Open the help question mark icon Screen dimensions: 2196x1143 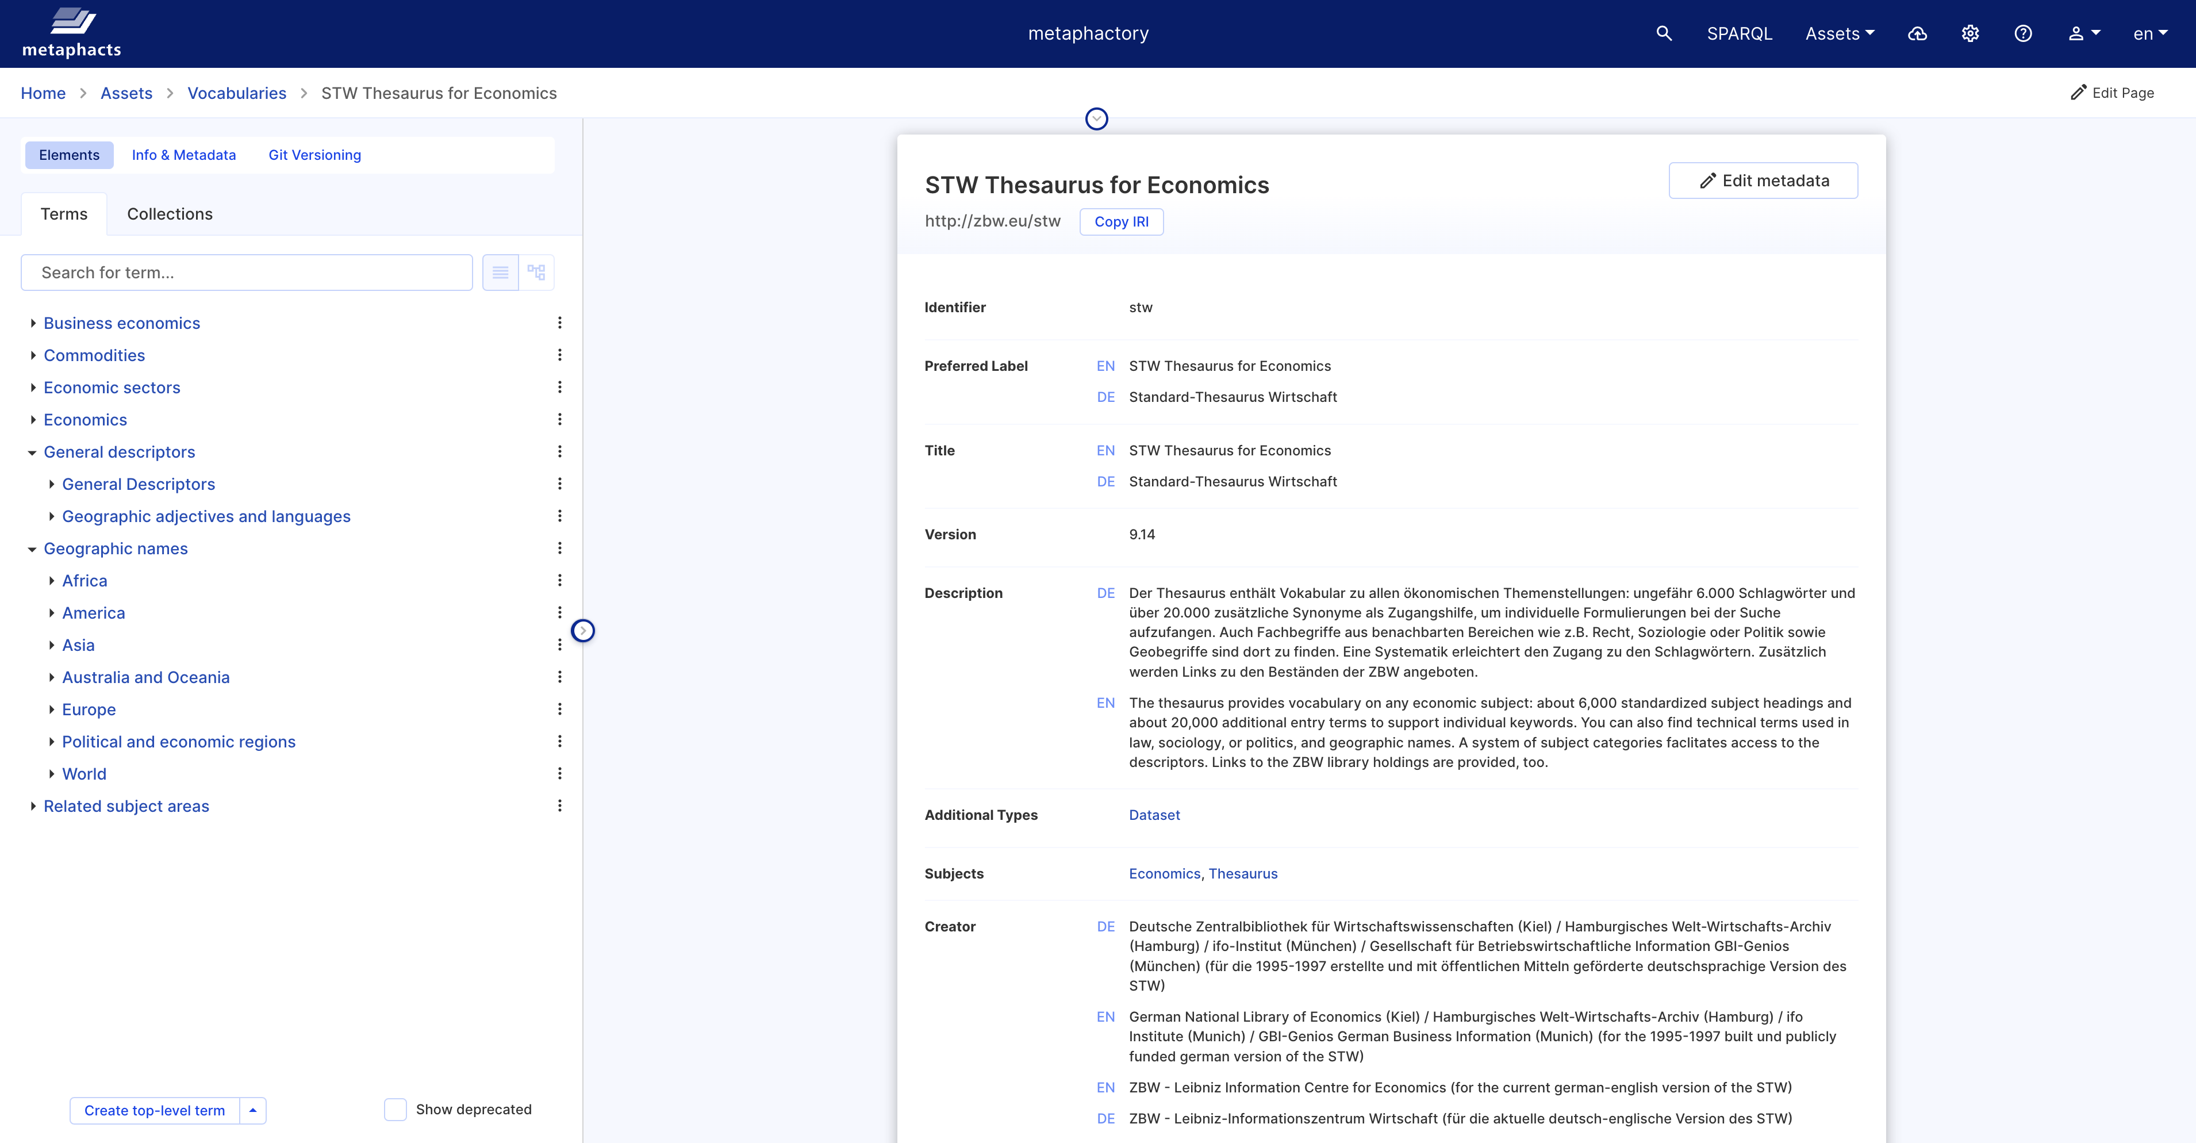(2023, 33)
